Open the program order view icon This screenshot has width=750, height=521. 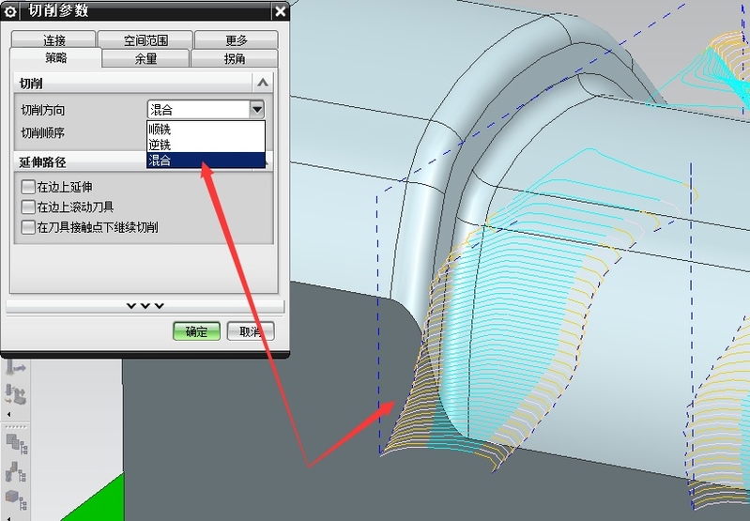[x=16, y=441]
